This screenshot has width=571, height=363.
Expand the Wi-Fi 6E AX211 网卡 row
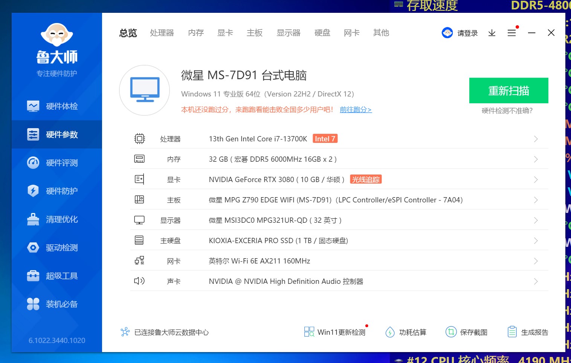point(536,260)
